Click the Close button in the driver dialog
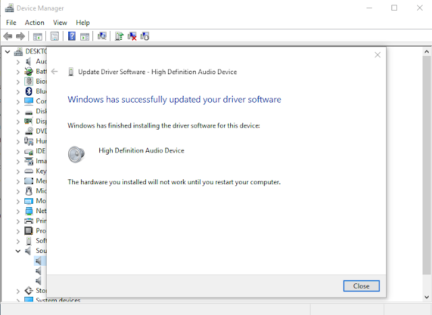Viewport: 432px width, 315px height. 361,286
